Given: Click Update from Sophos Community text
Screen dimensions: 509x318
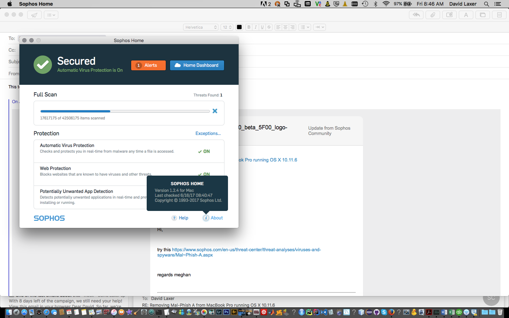Looking at the screenshot, I should tap(329, 131).
